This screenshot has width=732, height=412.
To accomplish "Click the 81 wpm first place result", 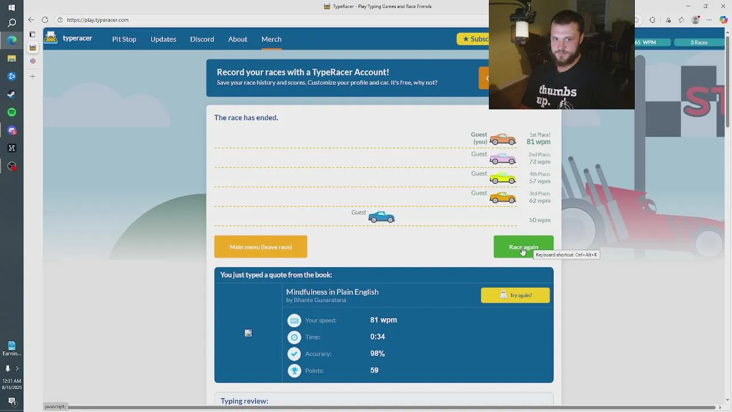I will pos(539,142).
